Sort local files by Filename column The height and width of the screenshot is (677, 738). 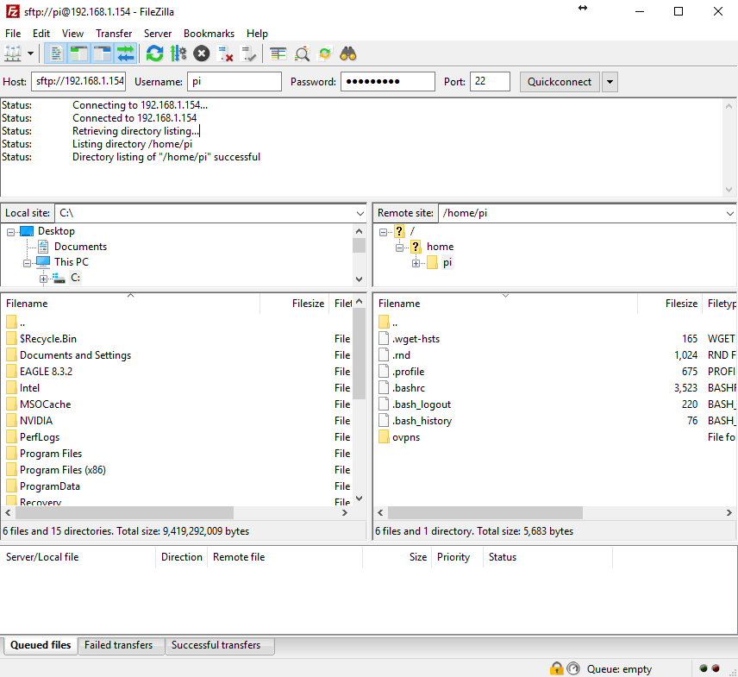pos(131,304)
